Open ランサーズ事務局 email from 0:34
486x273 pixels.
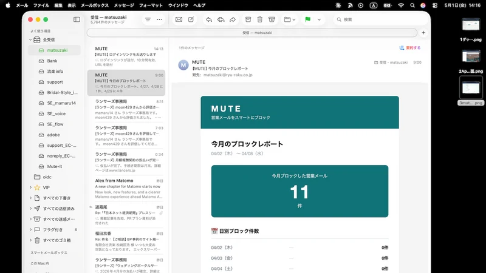click(126, 162)
